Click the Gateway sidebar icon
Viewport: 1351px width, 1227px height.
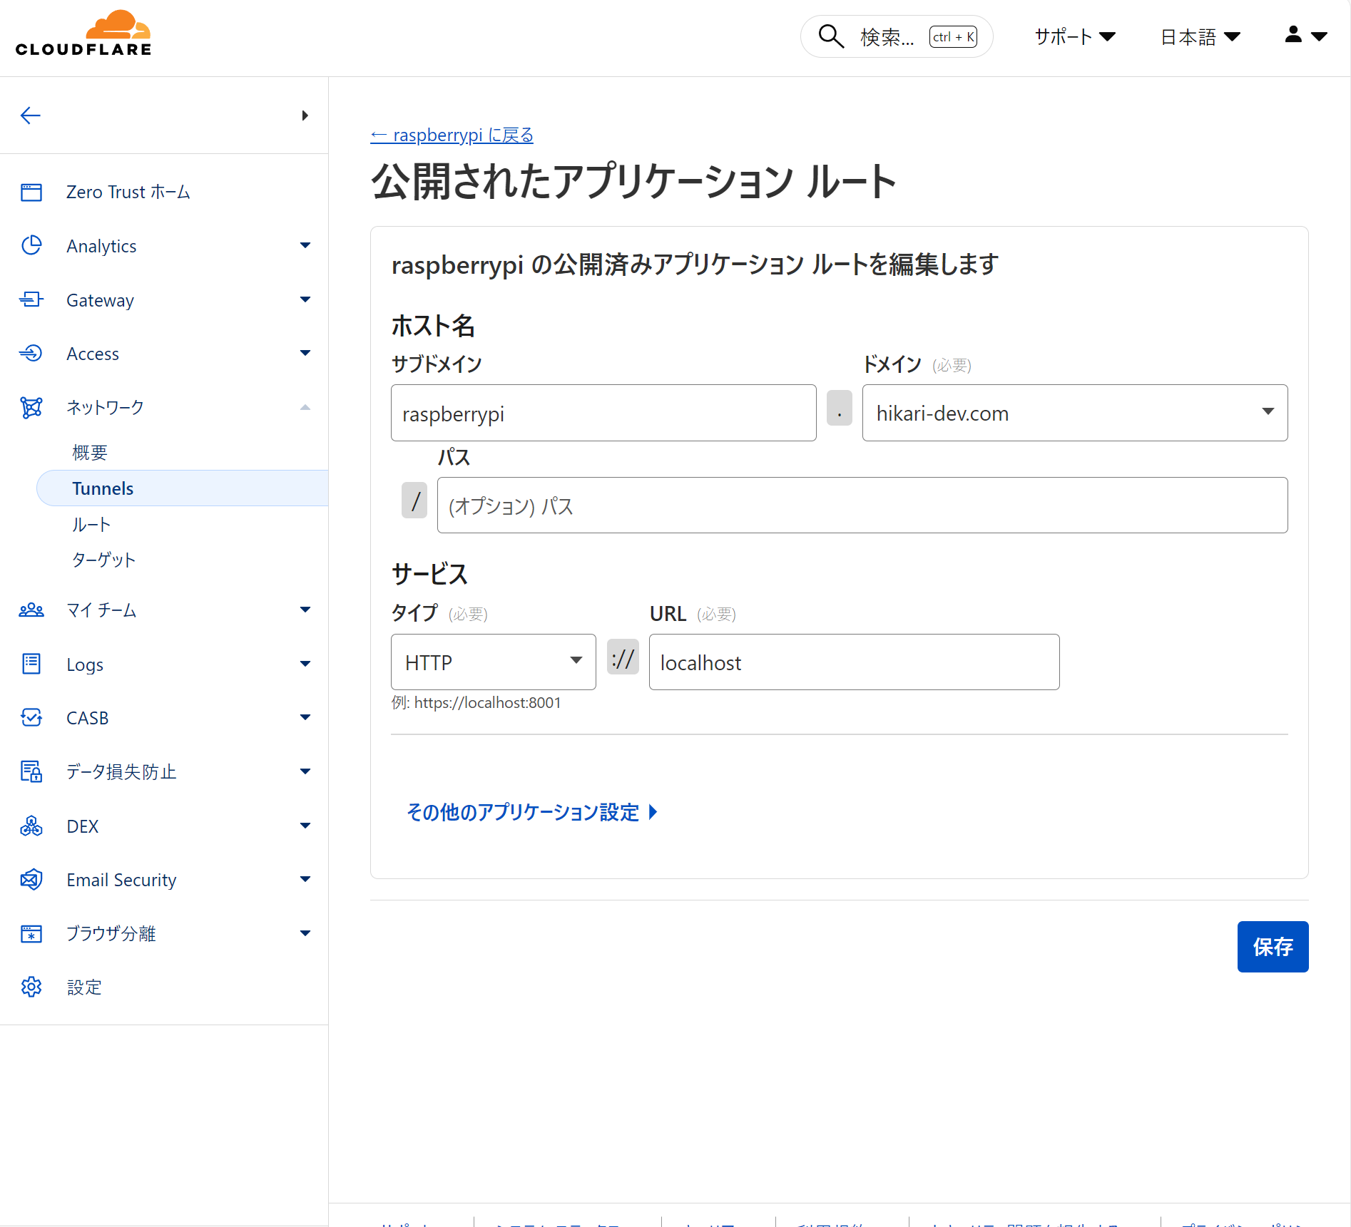31,299
